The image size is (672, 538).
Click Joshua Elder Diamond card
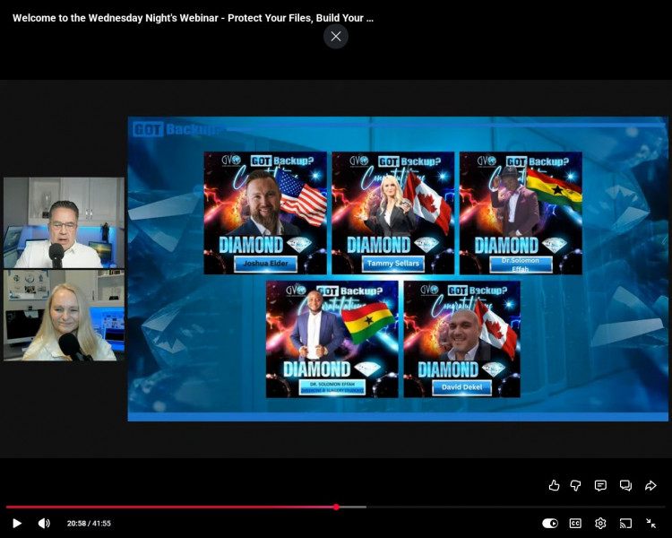pos(265,213)
